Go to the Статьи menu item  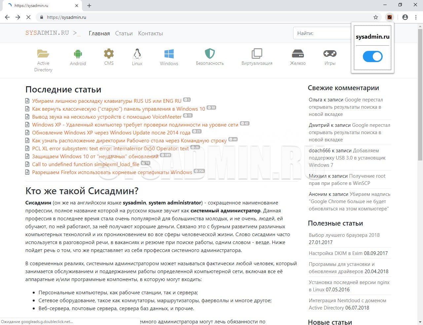pyautogui.click(x=124, y=33)
